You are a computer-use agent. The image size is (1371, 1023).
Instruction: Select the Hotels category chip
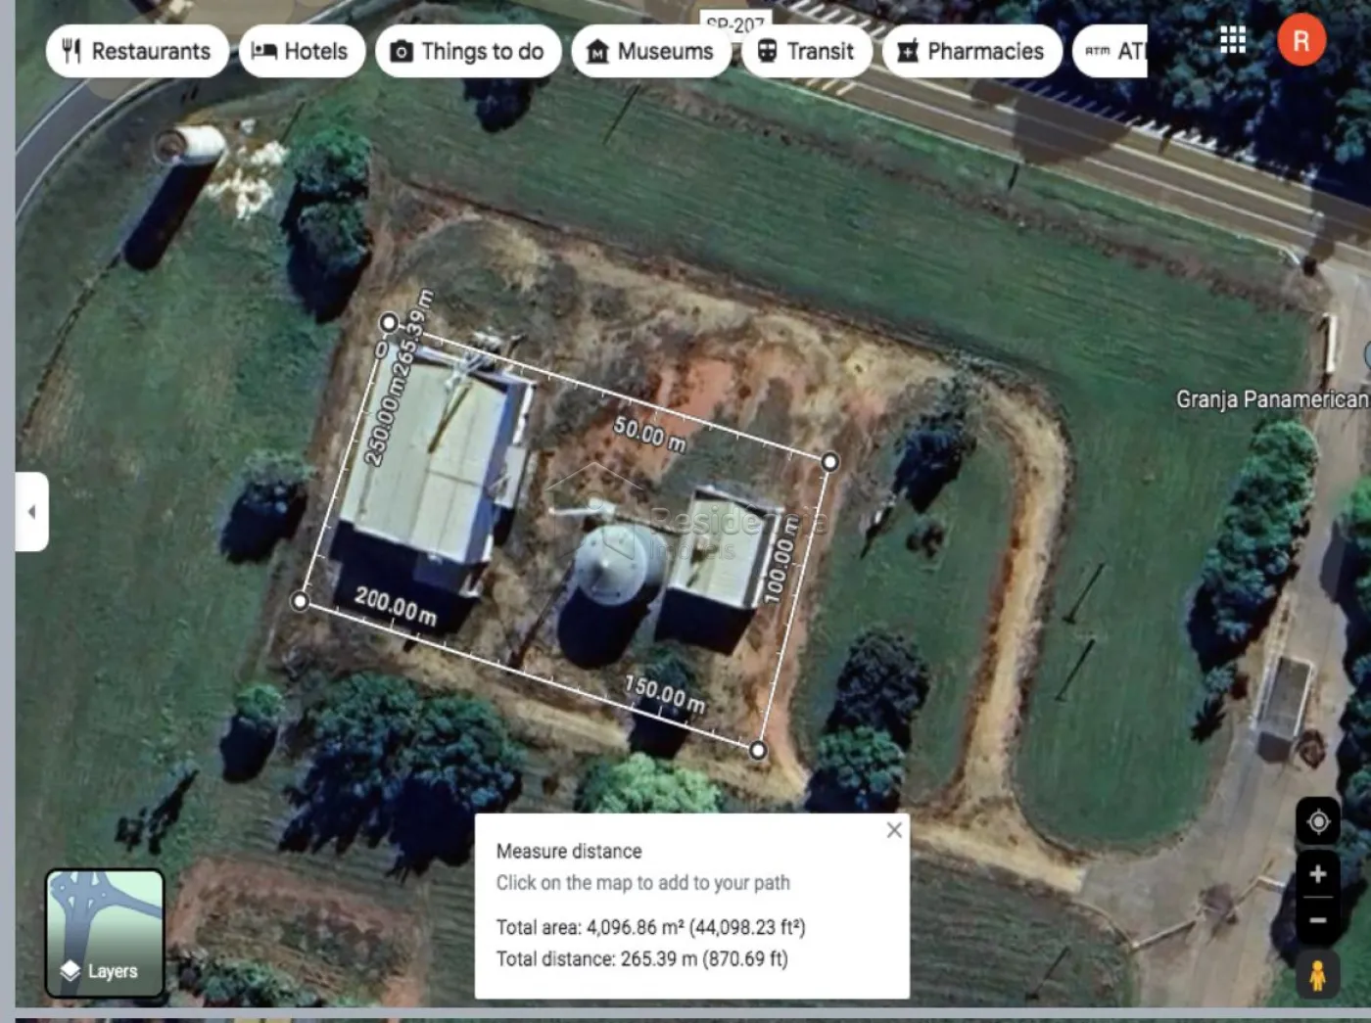pyautogui.click(x=302, y=51)
